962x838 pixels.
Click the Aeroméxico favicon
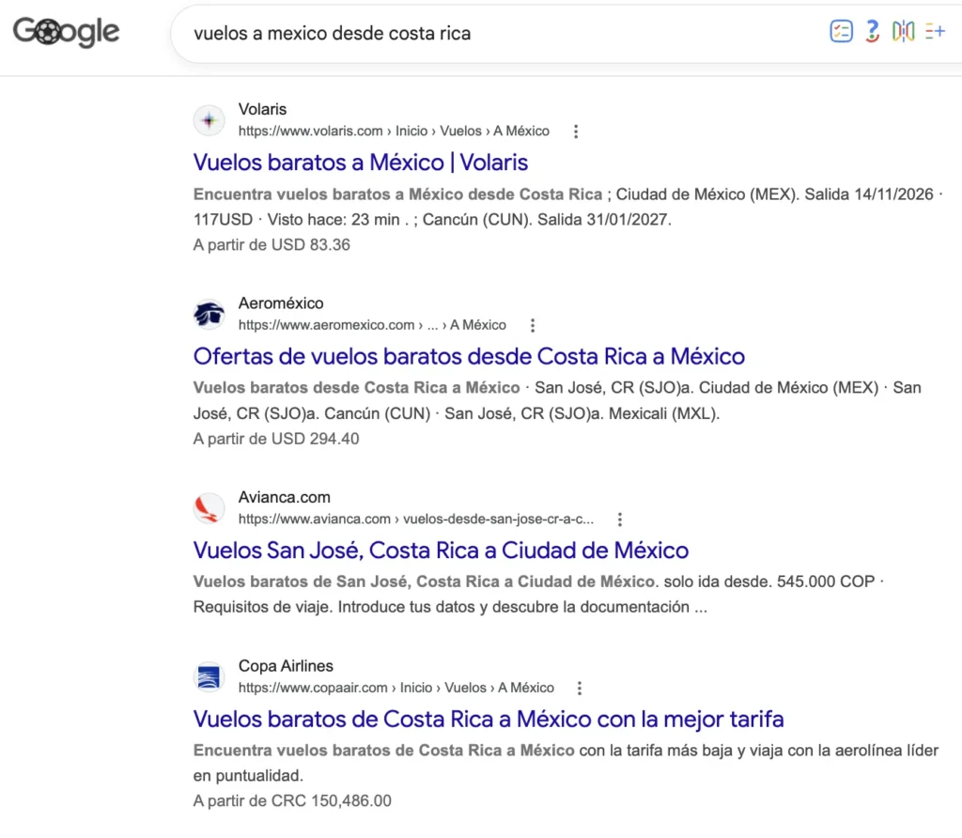(209, 314)
